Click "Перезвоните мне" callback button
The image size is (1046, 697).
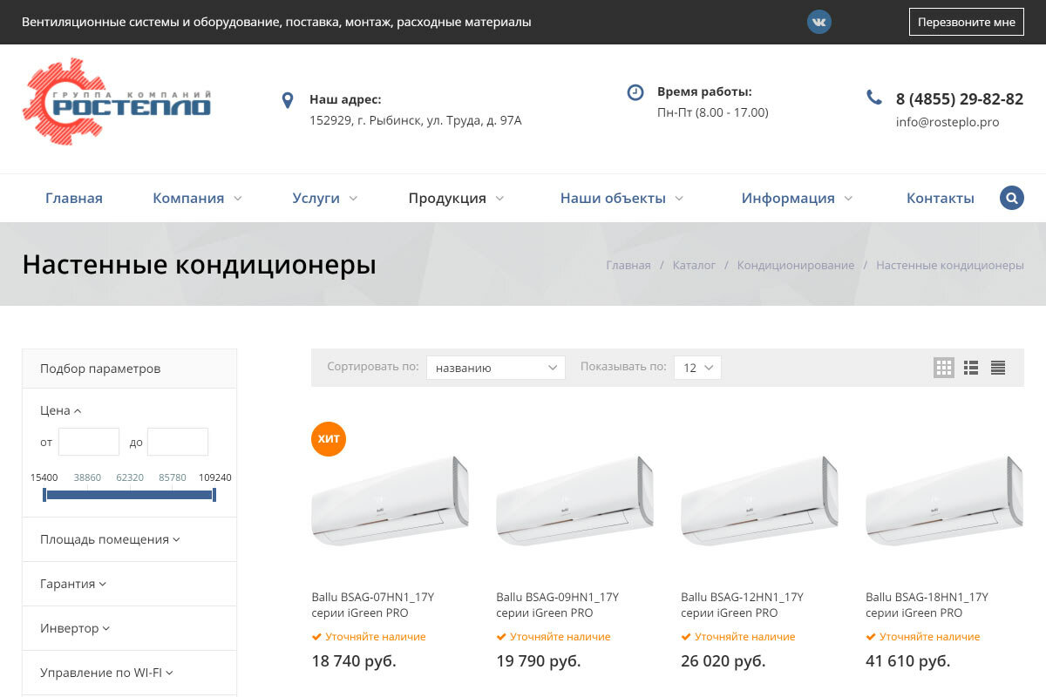[x=967, y=22]
